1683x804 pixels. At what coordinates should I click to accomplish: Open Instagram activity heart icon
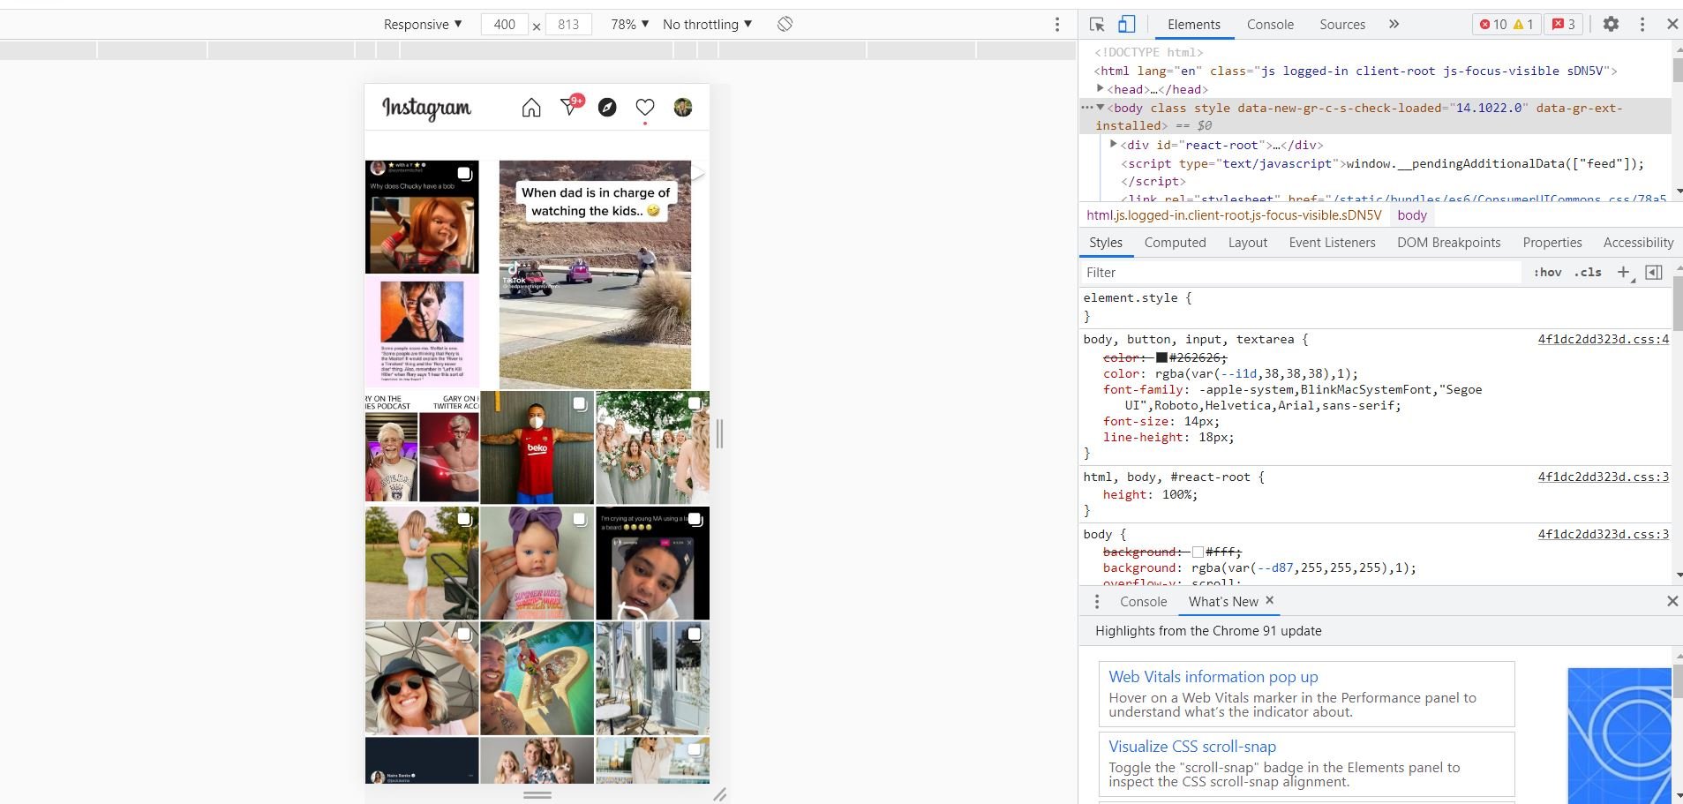645,108
